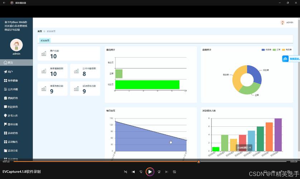
Task: Click the blue cloud upload floating button
Action: pos(285,59)
